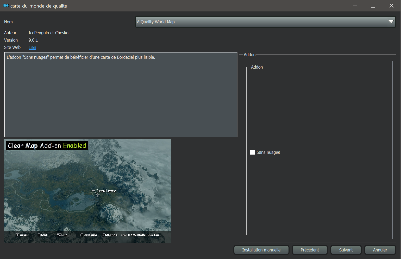
Task: Close the carte_du_monde_de_qualite window
Action: pos(391,6)
